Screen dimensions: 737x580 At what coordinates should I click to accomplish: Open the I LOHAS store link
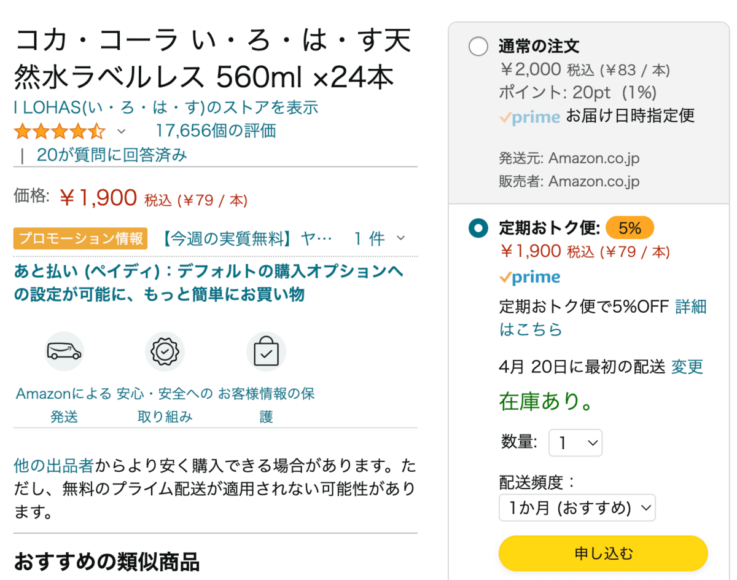click(x=166, y=108)
